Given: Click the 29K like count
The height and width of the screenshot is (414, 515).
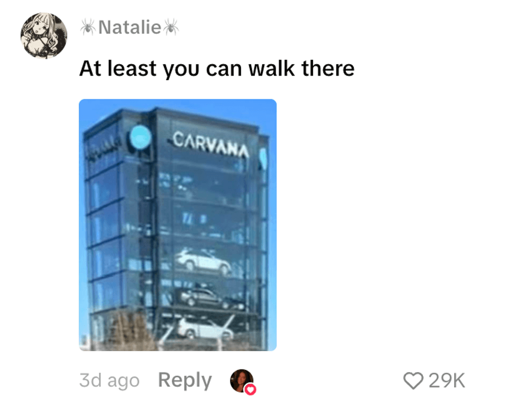Looking at the screenshot, I should click(x=447, y=380).
